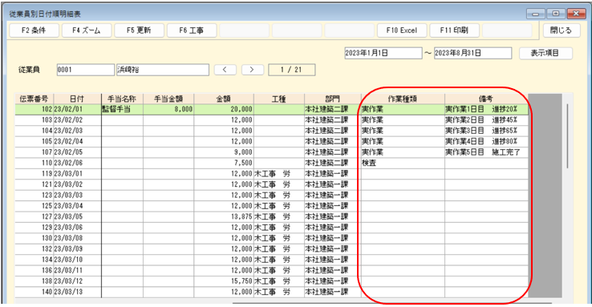Click the 20,000 amount cell
592x307 pixels.
[224, 109]
